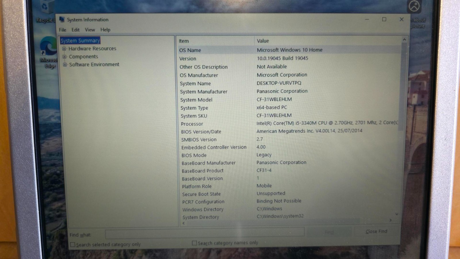This screenshot has height=259, width=460.
Task: Select the BaseBoard Product row label
Action: pyautogui.click(x=202, y=171)
